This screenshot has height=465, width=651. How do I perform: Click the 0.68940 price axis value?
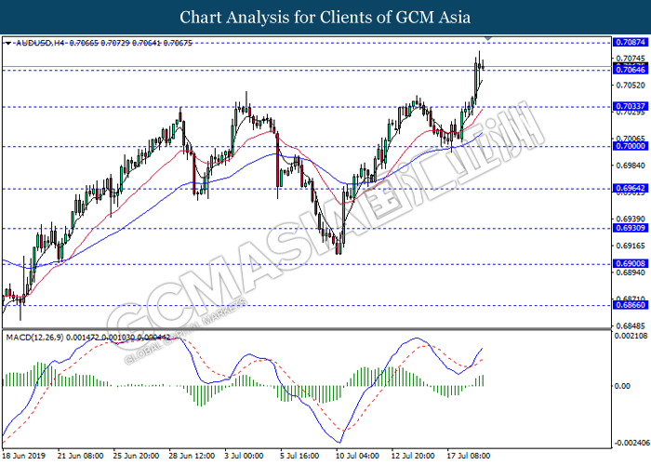[631, 272]
